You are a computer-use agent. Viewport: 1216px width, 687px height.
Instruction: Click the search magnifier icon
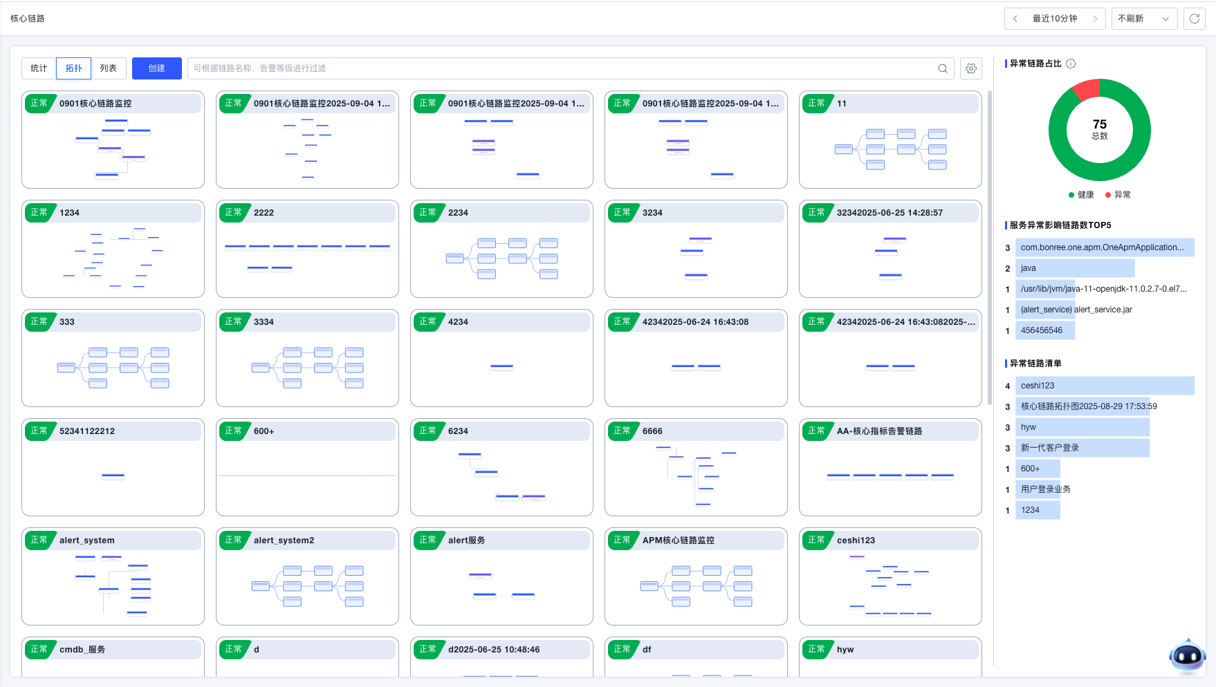[942, 68]
